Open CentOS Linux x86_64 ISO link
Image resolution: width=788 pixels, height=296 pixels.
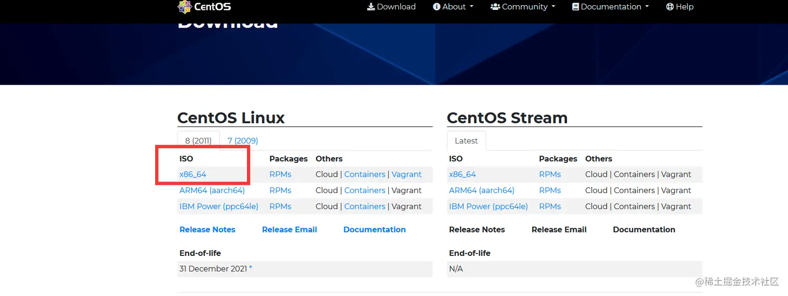(193, 174)
